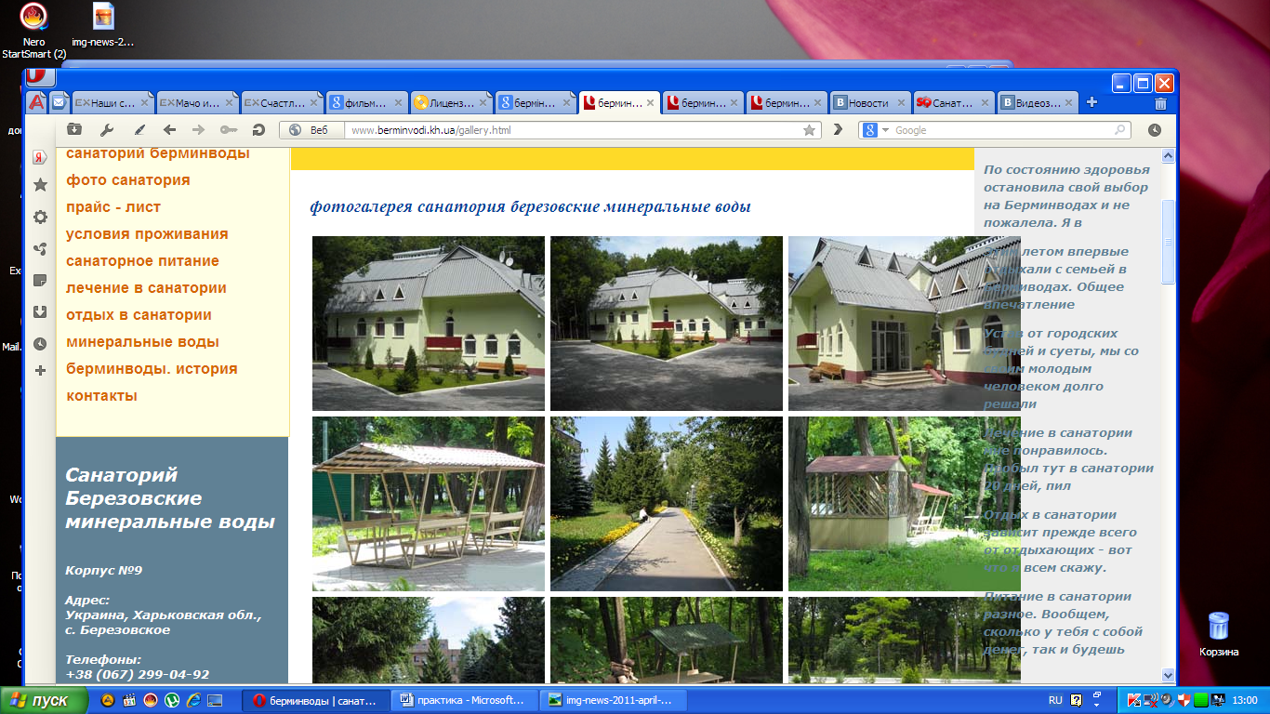Viewport: 1270px width, 714px height.
Task: Show desktop from quick launch
Action: pos(215,700)
